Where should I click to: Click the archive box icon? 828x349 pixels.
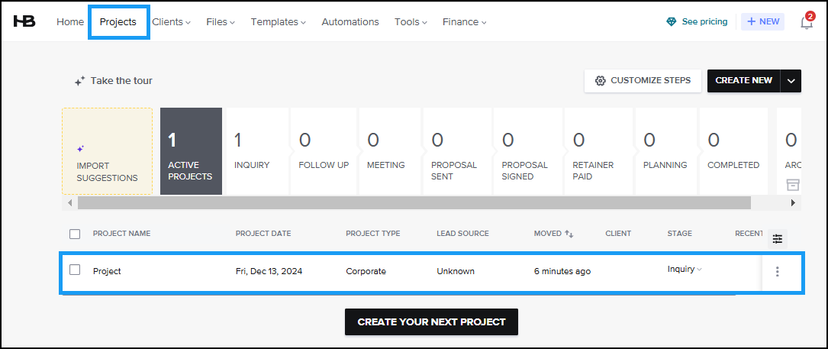pos(793,185)
